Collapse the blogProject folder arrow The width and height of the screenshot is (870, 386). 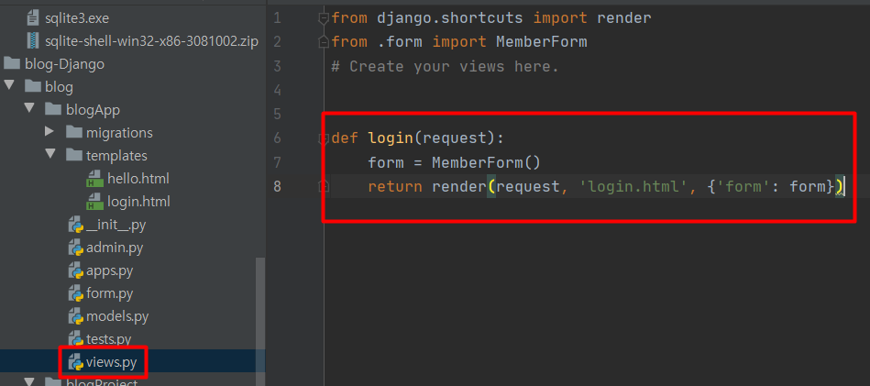point(28,381)
